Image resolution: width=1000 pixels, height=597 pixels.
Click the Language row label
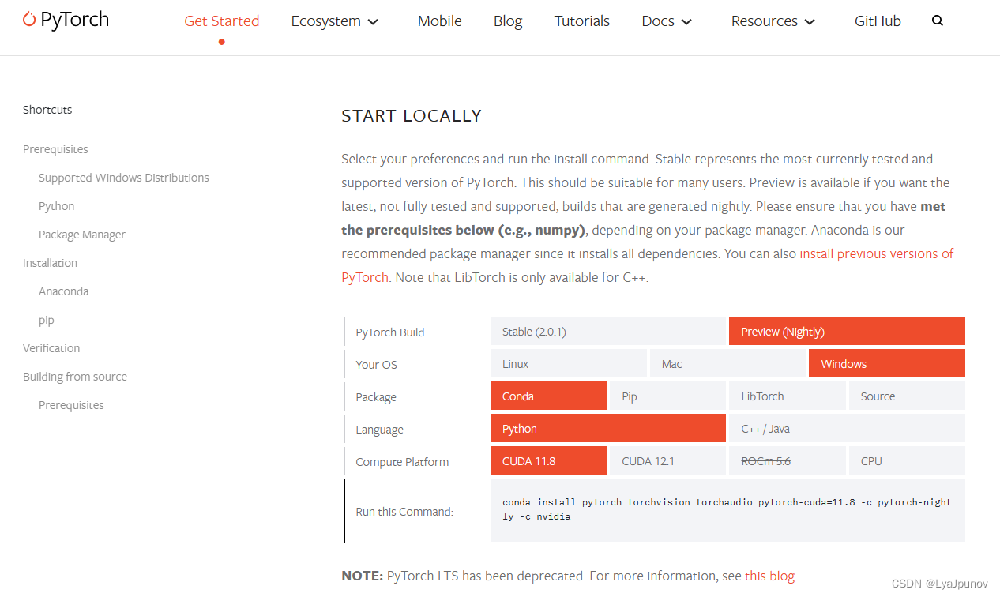[x=380, y=430]
